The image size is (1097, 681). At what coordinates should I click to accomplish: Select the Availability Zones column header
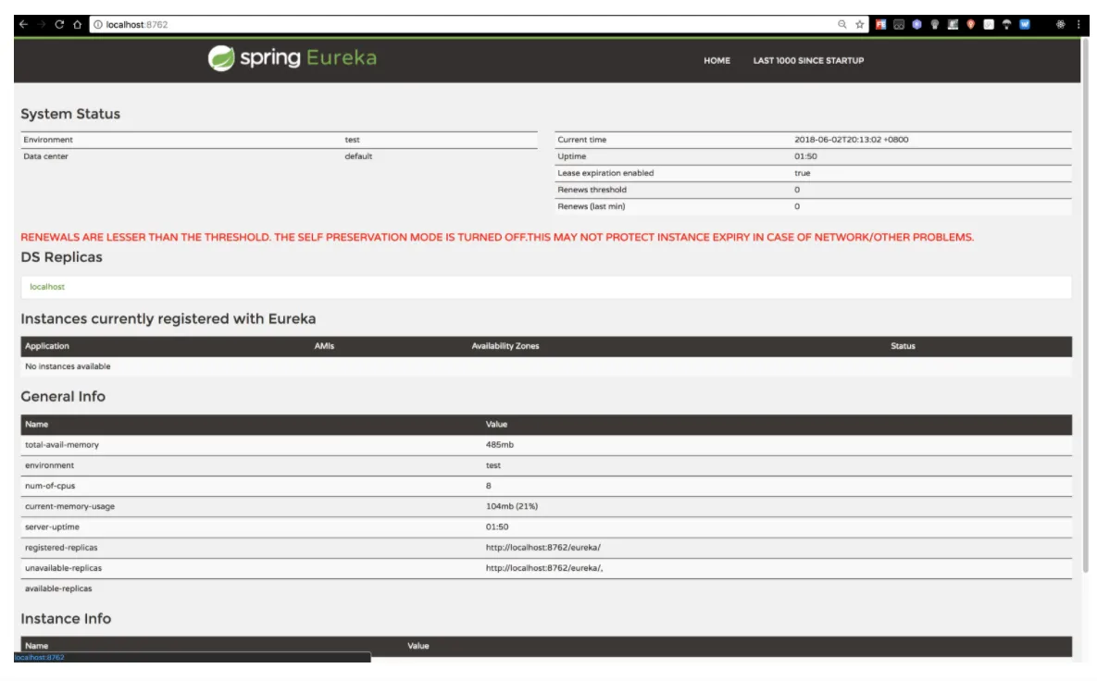[505, 346]
